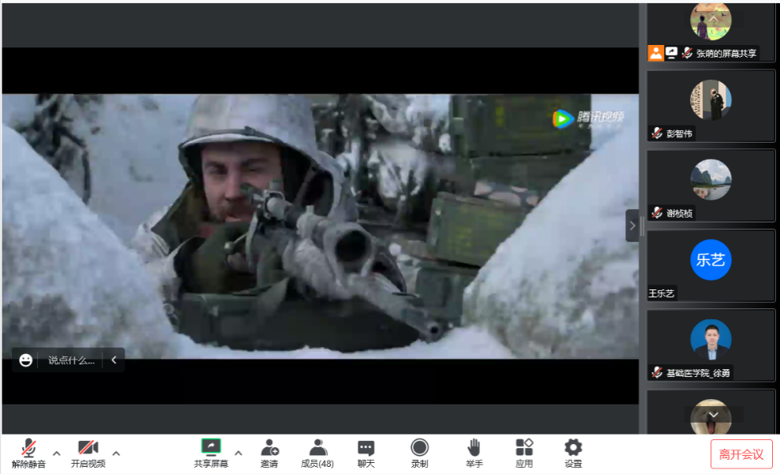
Task: Show the 成员(48) members list
Action: [317, 453]
